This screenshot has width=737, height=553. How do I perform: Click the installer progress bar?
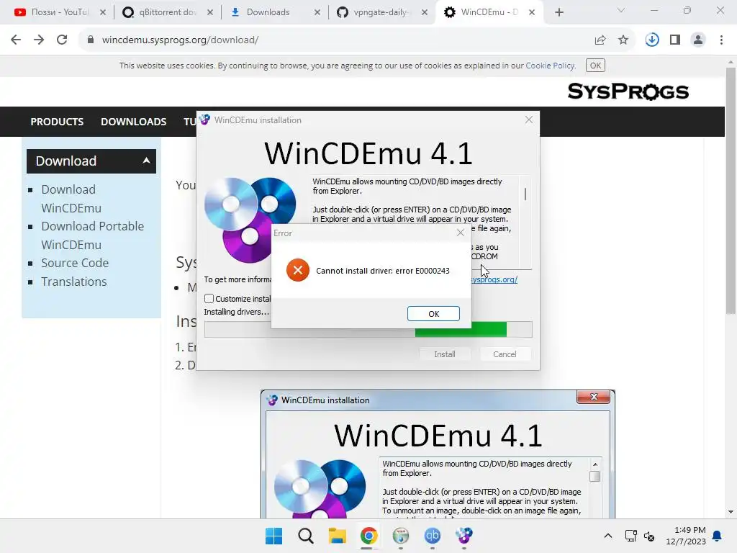(x=368, y=329)
